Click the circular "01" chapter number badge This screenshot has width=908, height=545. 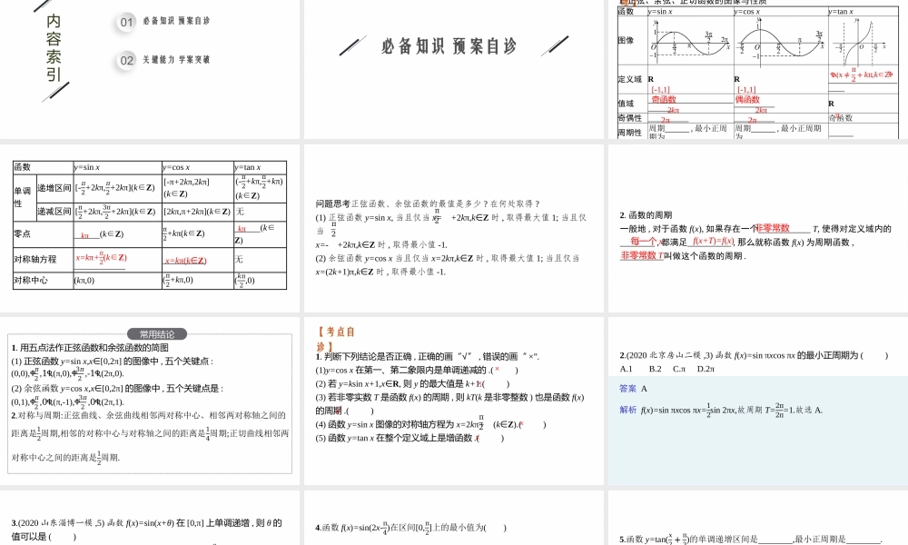point(125,22)
